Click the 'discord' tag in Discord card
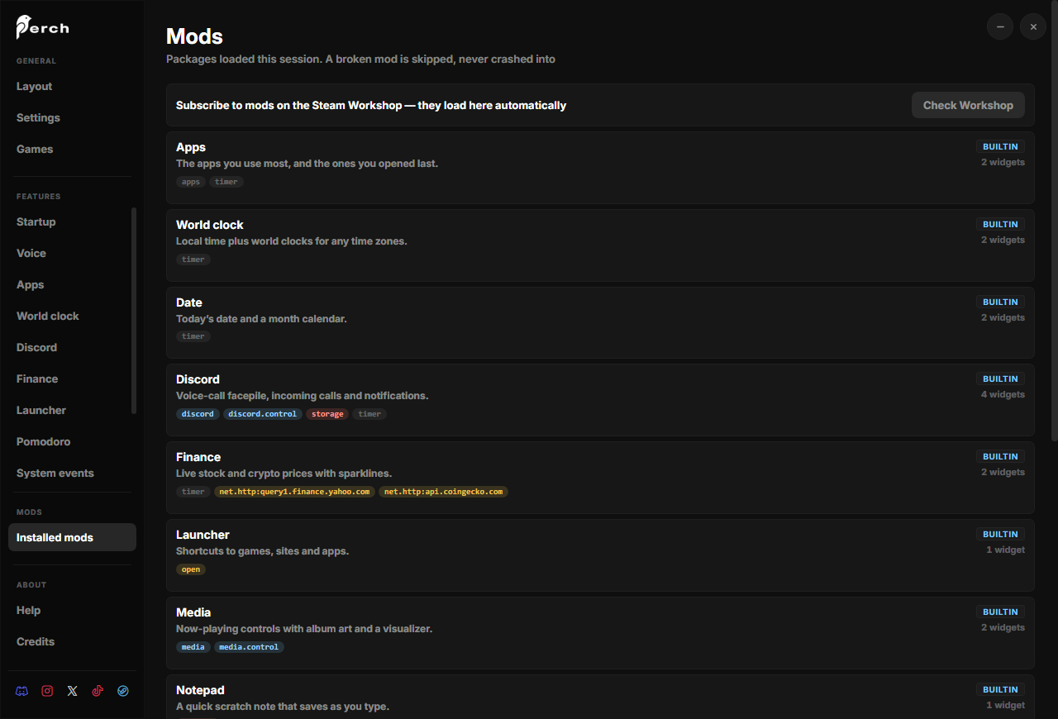 (x=198, y=414)
